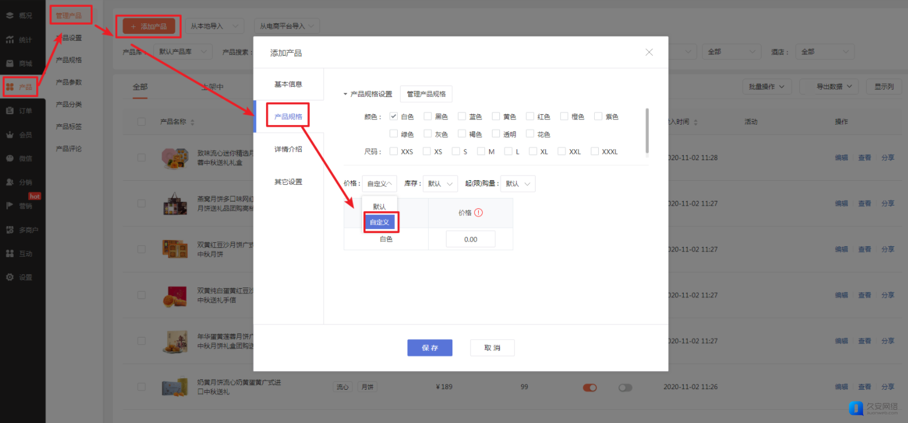Check the 黑色 color checkbox

428,117
